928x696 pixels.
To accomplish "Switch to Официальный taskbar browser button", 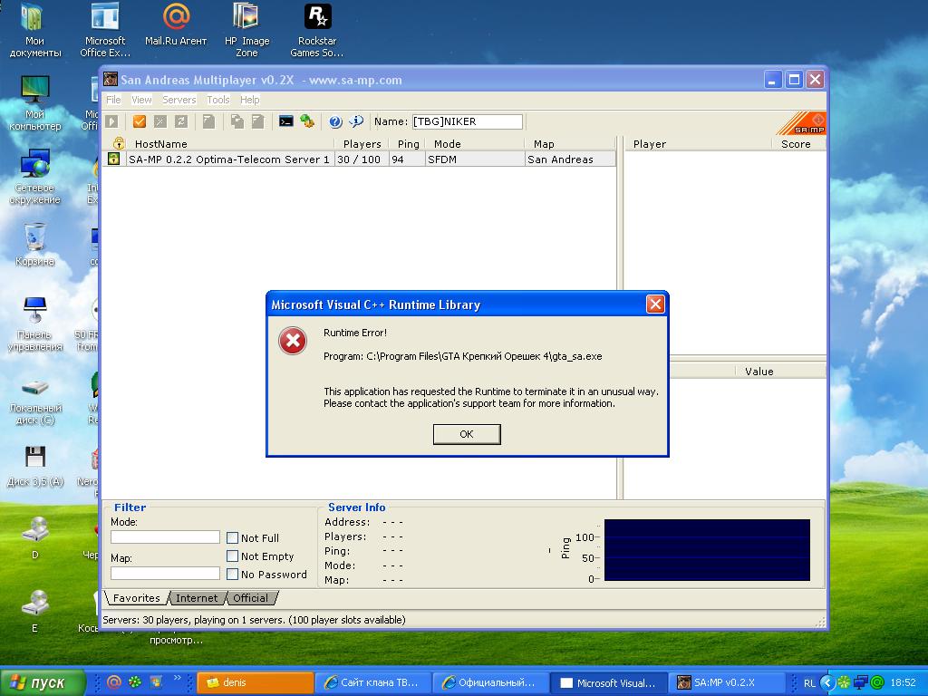I will pyautogui.click(x=490, y=682).
